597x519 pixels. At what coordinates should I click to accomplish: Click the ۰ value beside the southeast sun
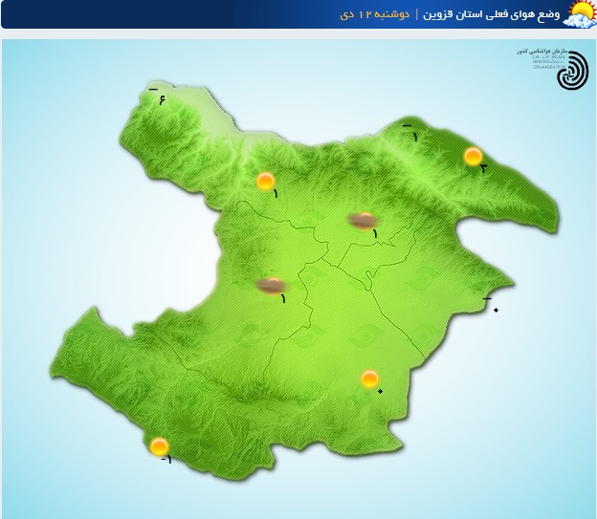pyautogui.click(x=380, y=392)
